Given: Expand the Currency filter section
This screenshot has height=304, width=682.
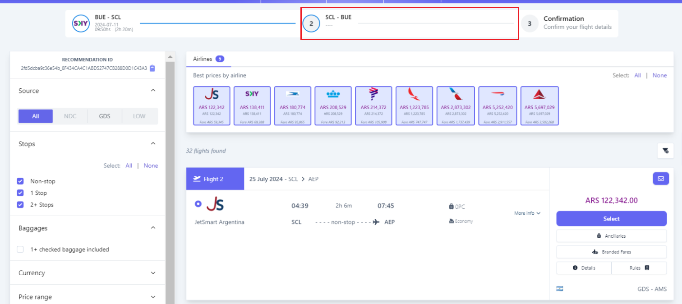Looking at the screenshot, I should pyautogui.click(x=153, y=273).
